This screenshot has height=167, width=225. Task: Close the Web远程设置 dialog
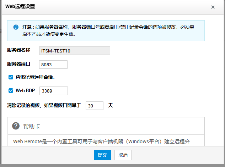click(213, 7)
